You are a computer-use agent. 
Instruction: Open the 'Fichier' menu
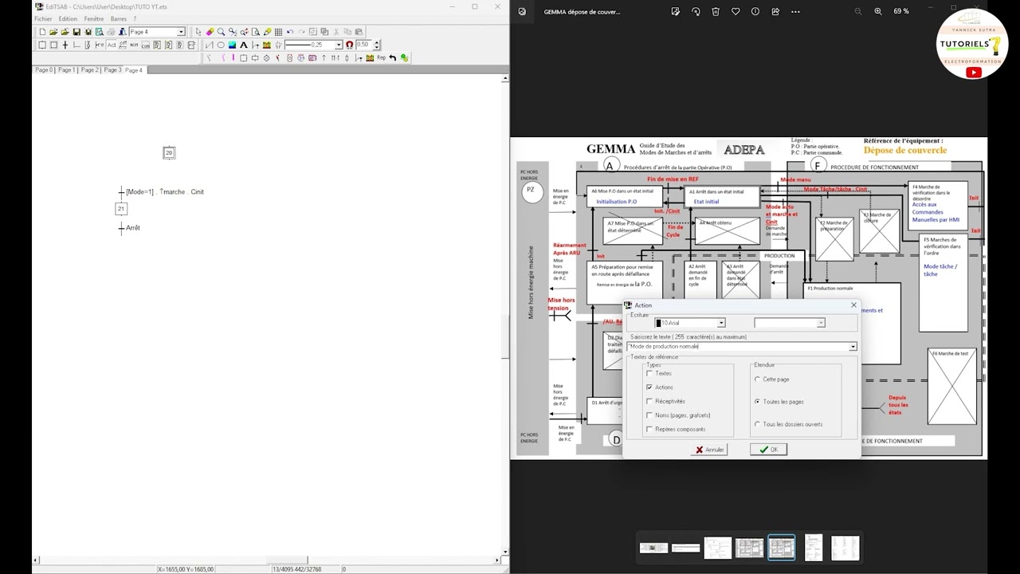[43, 18]
